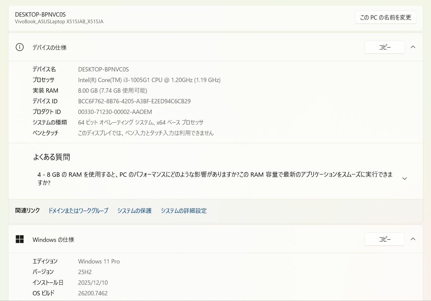Screen dimensions: 431x301
Task: Click the デバイス名 row label
Action: click(44, 69)
